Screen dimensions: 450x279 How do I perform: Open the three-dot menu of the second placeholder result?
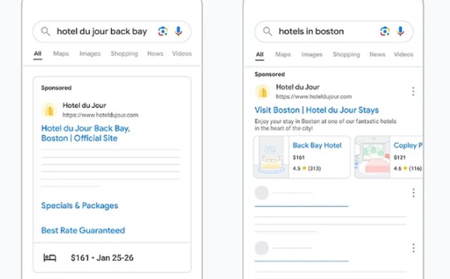pyautogui.click(x=413, y=248)
